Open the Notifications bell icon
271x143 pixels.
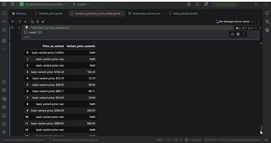[267, 13]
